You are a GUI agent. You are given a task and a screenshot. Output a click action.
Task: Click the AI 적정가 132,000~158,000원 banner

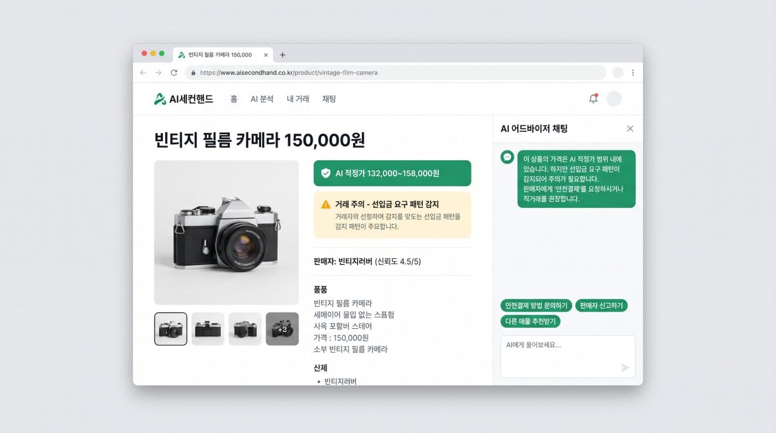(392, 173)
